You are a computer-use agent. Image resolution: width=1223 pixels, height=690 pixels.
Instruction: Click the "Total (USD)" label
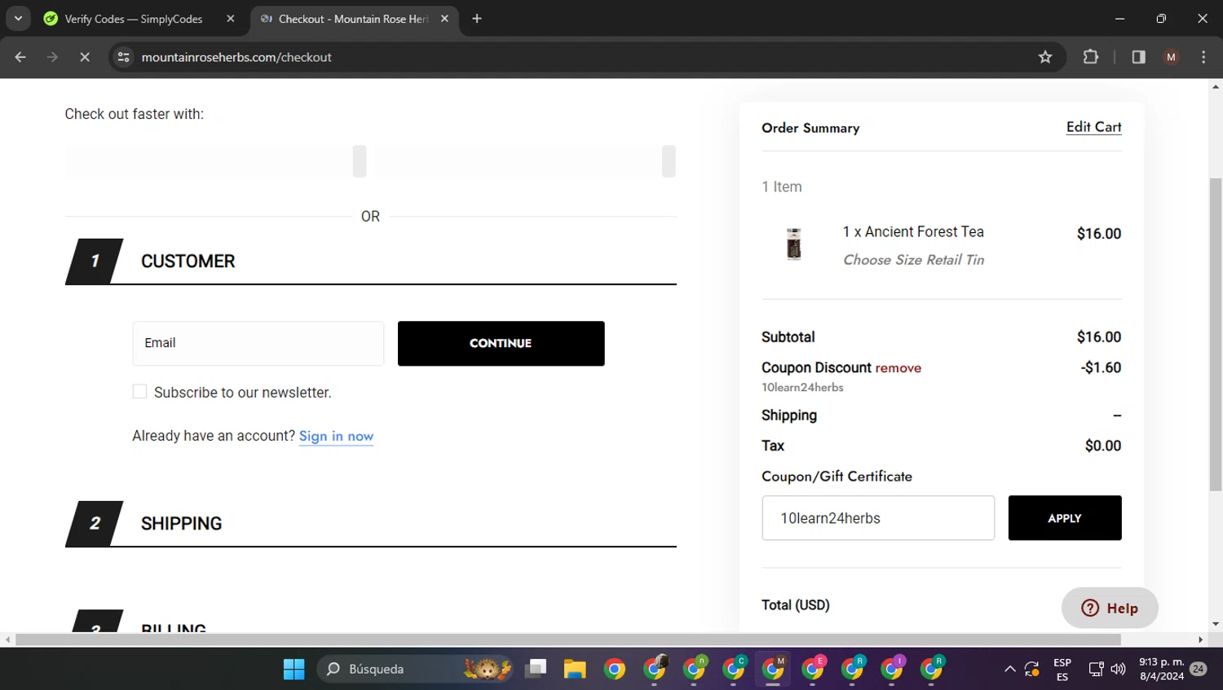[x=796, y=605]
